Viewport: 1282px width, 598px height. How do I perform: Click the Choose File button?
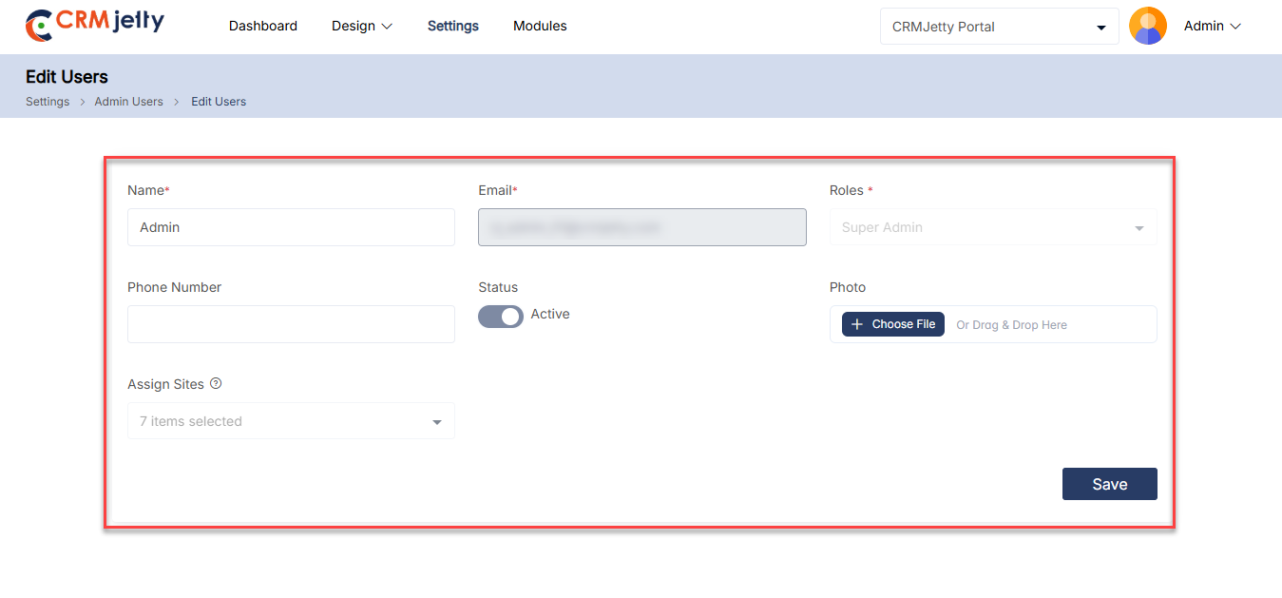pos(893,324)
